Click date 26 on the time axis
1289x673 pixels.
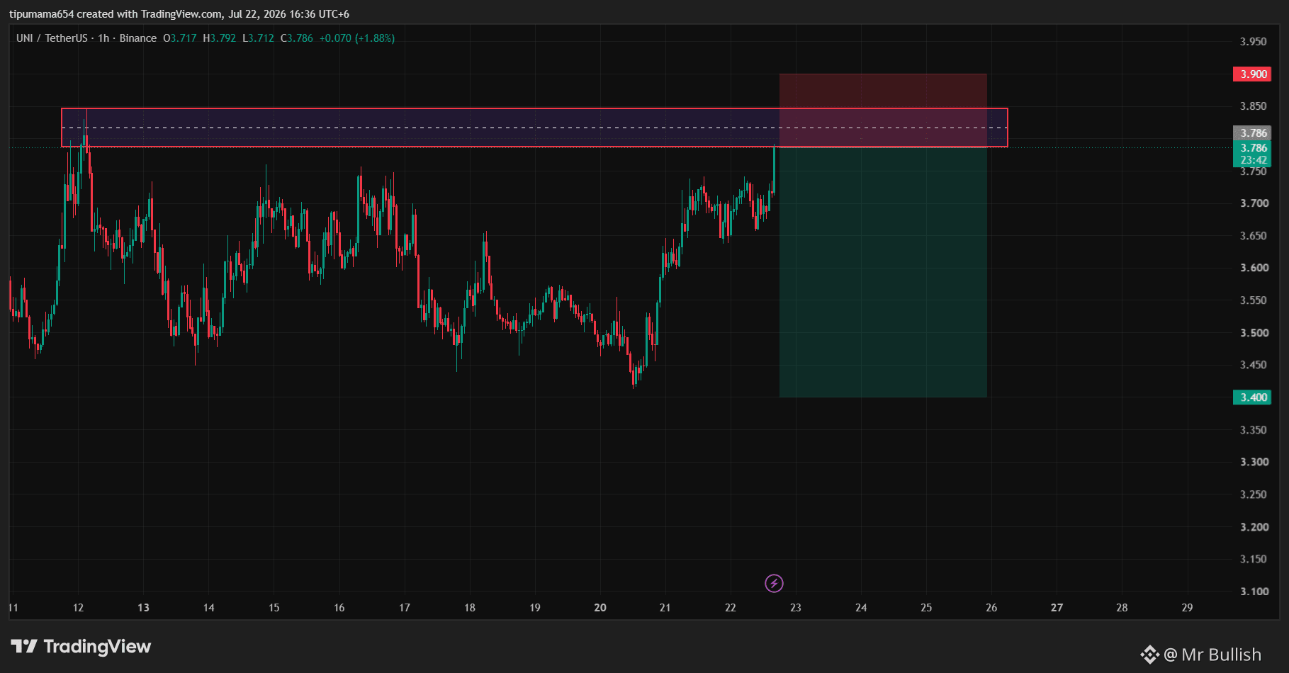coord(991,608)
